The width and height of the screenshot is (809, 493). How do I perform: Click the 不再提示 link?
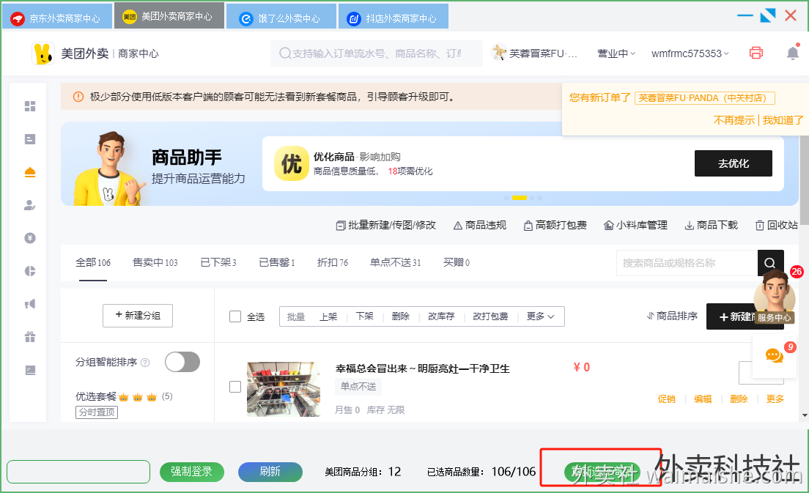pyautogui.click(x=734, y=120)
